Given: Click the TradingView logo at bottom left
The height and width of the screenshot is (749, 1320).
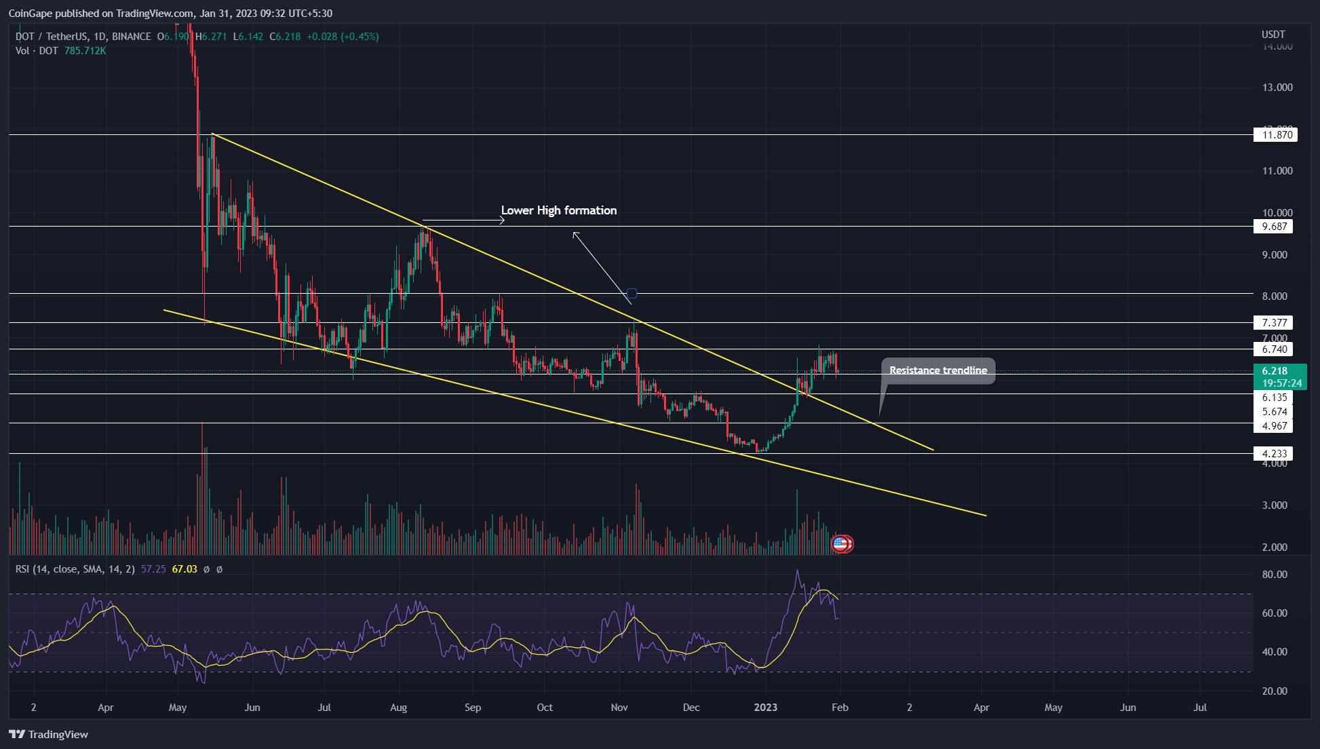Looking at the screenshot, I should [x=48, y=734].
